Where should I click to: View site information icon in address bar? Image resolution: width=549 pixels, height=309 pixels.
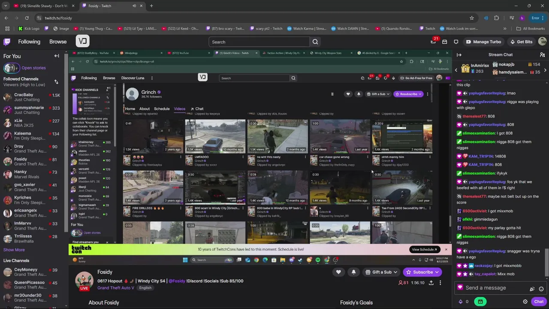pyautogui.click(x=39, y=18)
